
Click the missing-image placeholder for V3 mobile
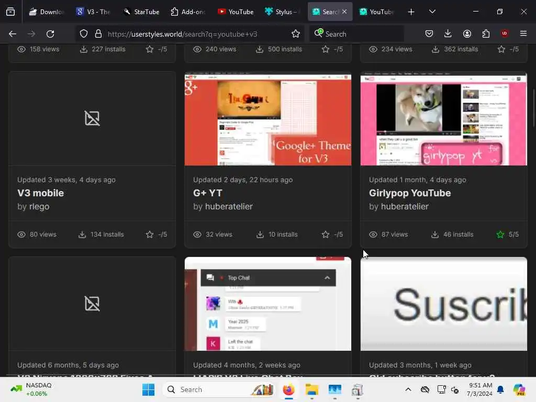[92, 119]
